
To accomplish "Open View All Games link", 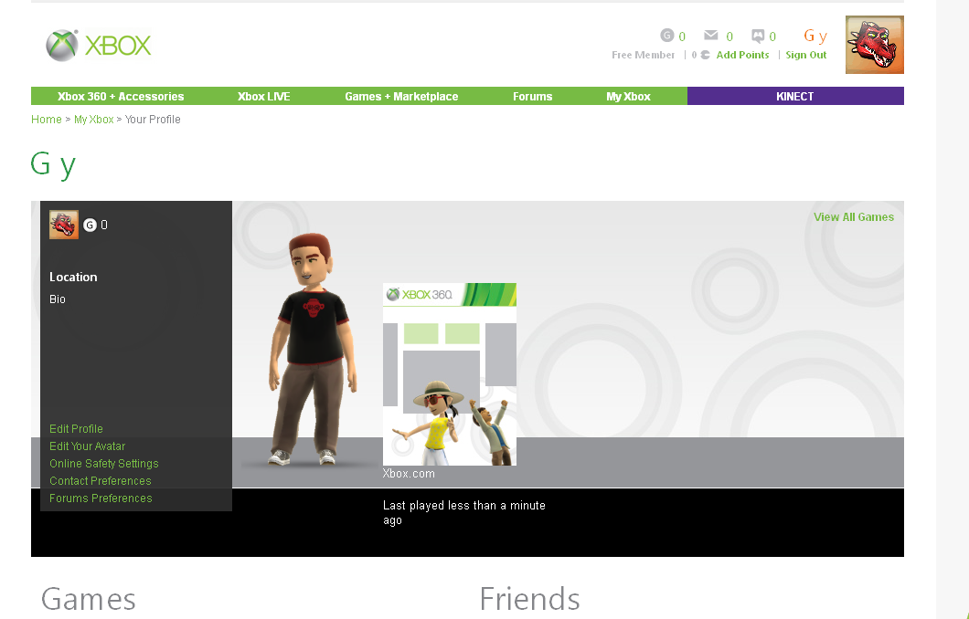I will tap(854, 217).
